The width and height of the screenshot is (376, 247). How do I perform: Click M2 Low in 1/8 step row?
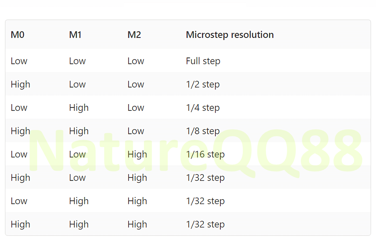(x=136, y=131)
